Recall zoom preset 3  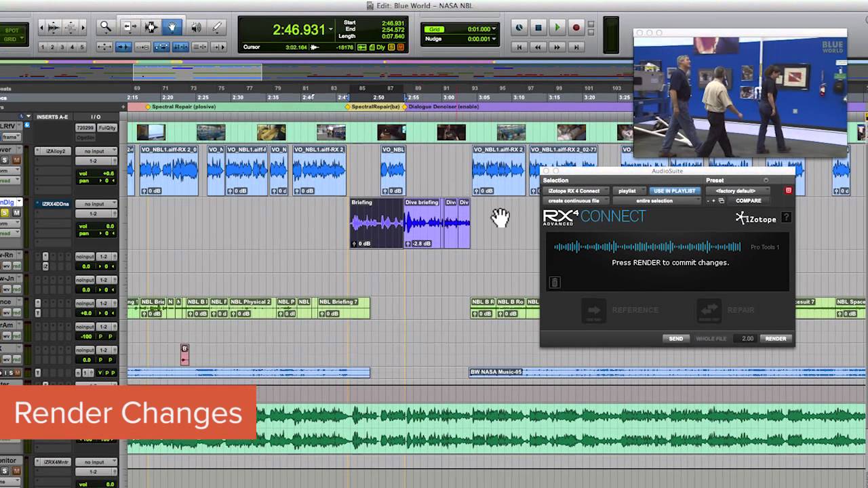coord(62,47)
